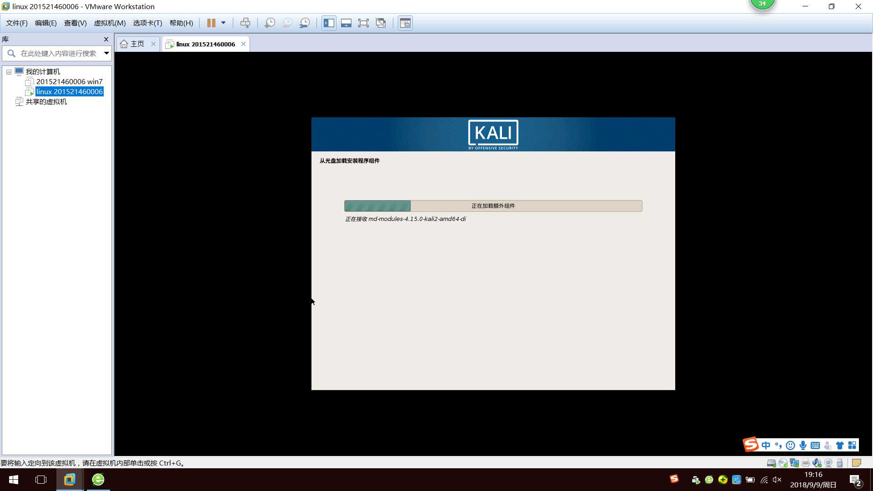Open the snapshot manager icon
This screenshot has height=491, width=873.
click(305, 23)
